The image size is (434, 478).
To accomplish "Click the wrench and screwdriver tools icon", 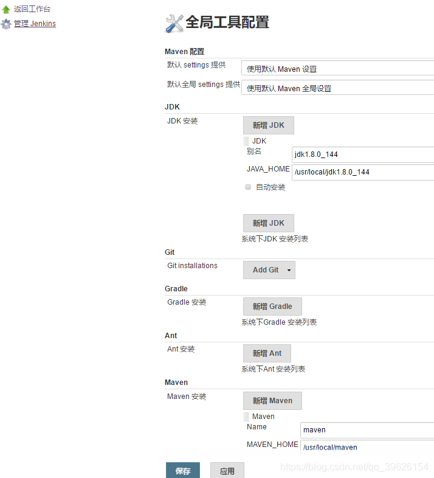I will (x=174, y=23).
